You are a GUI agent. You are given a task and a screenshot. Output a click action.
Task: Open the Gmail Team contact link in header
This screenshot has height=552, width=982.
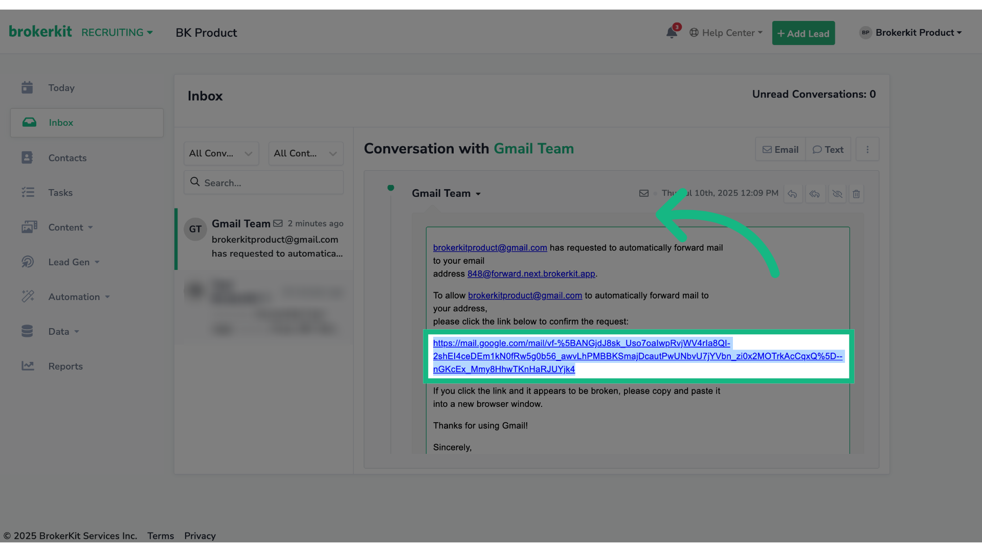click(x=533, y=149)
